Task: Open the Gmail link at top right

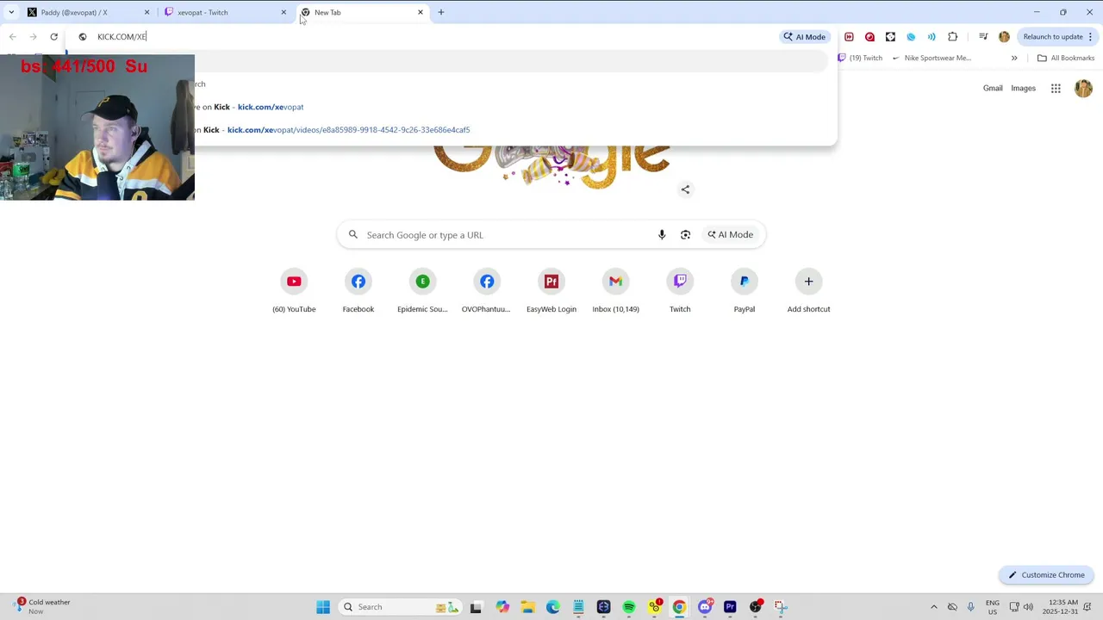Action: [993, 88]
